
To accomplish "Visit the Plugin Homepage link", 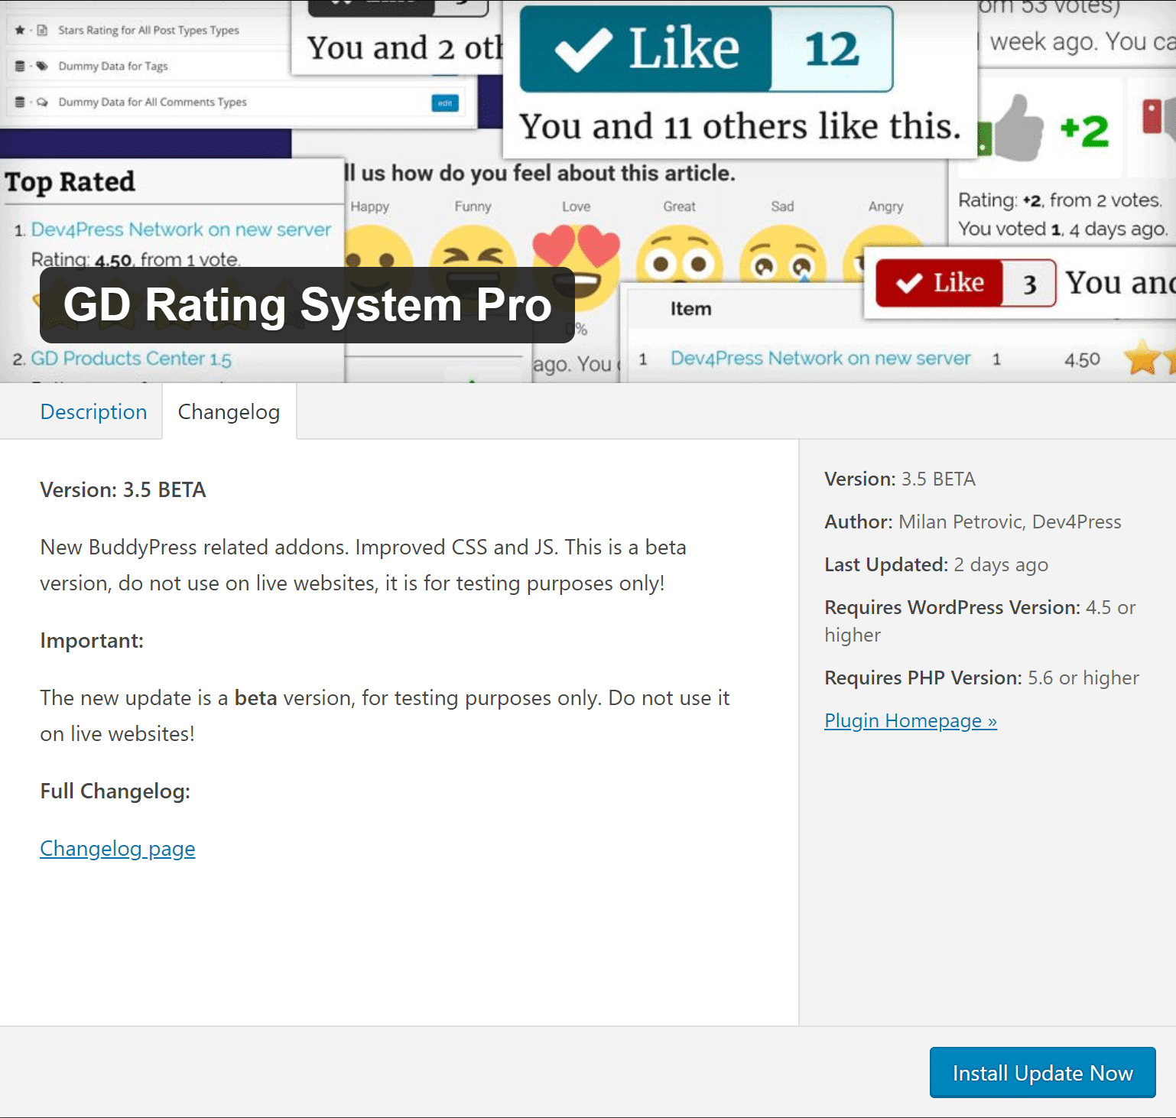I will (x=911, y=720).
